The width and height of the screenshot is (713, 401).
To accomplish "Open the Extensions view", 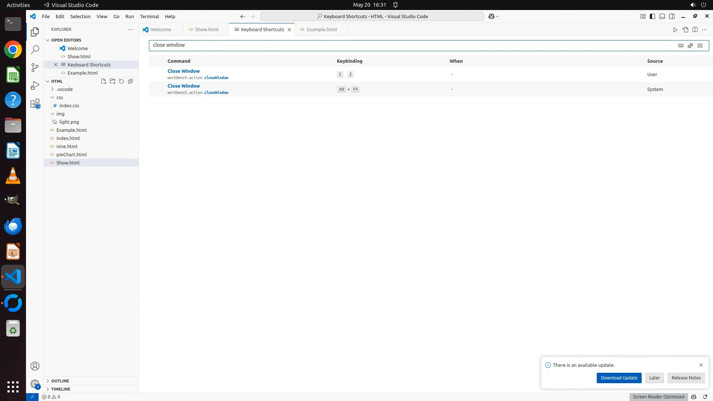I will tap(35, 104).
